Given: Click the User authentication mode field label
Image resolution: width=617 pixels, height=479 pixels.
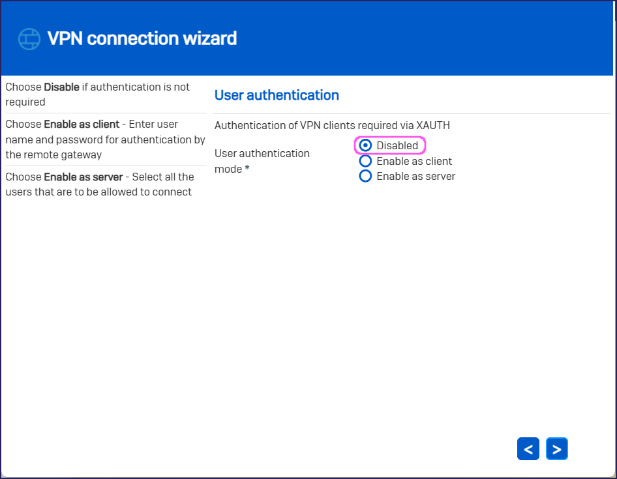Looking at the screenshot, I should pyautogui.click(x=262, y=154).
